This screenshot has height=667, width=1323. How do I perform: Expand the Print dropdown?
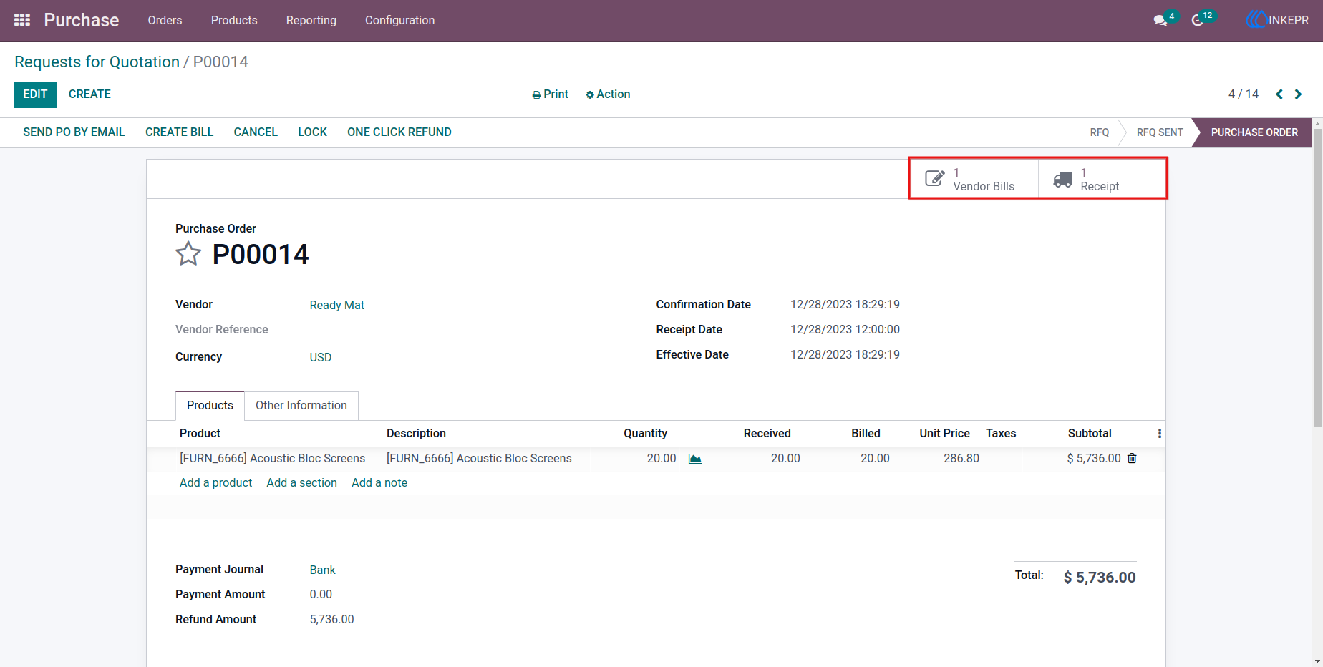click(550, 94)
